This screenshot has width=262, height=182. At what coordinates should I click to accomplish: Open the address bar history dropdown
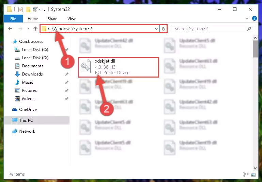(157, 29)
